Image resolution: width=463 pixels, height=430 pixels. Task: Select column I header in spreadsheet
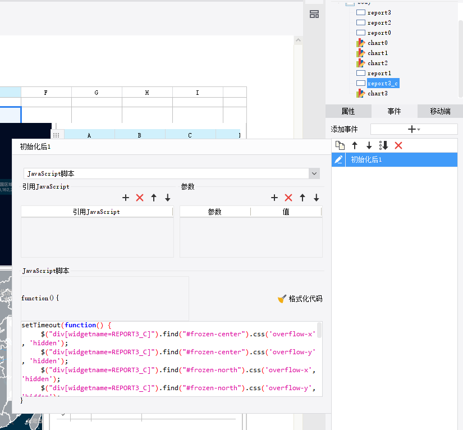click(x=198, y=93)
